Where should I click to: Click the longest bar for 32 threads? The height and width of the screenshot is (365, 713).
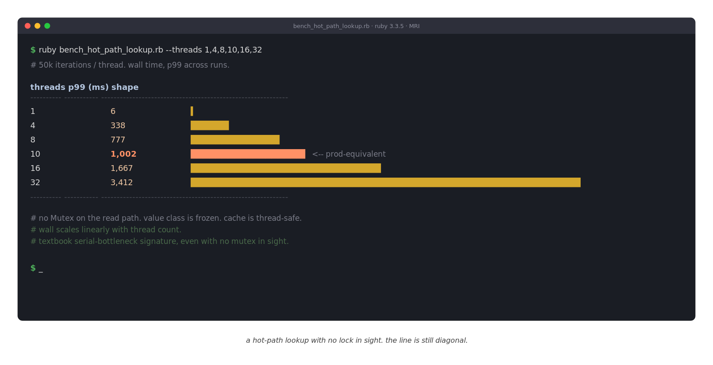[x=385, y=182]
